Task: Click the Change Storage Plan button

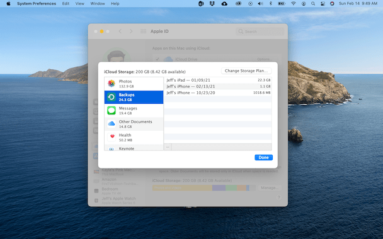Action: 246,70
